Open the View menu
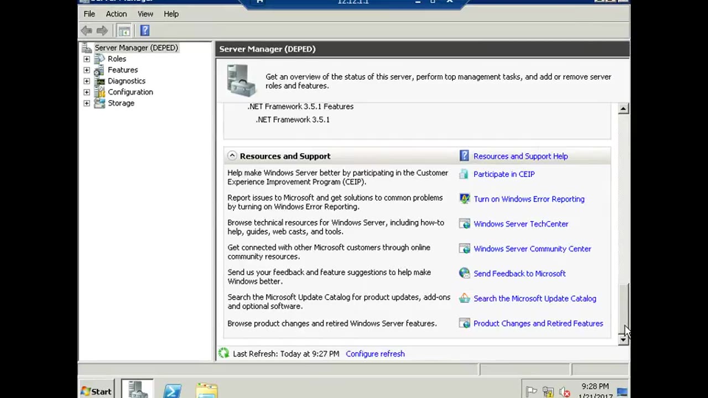The height and width of the screenshot is (398, 708). coord(145,14)
